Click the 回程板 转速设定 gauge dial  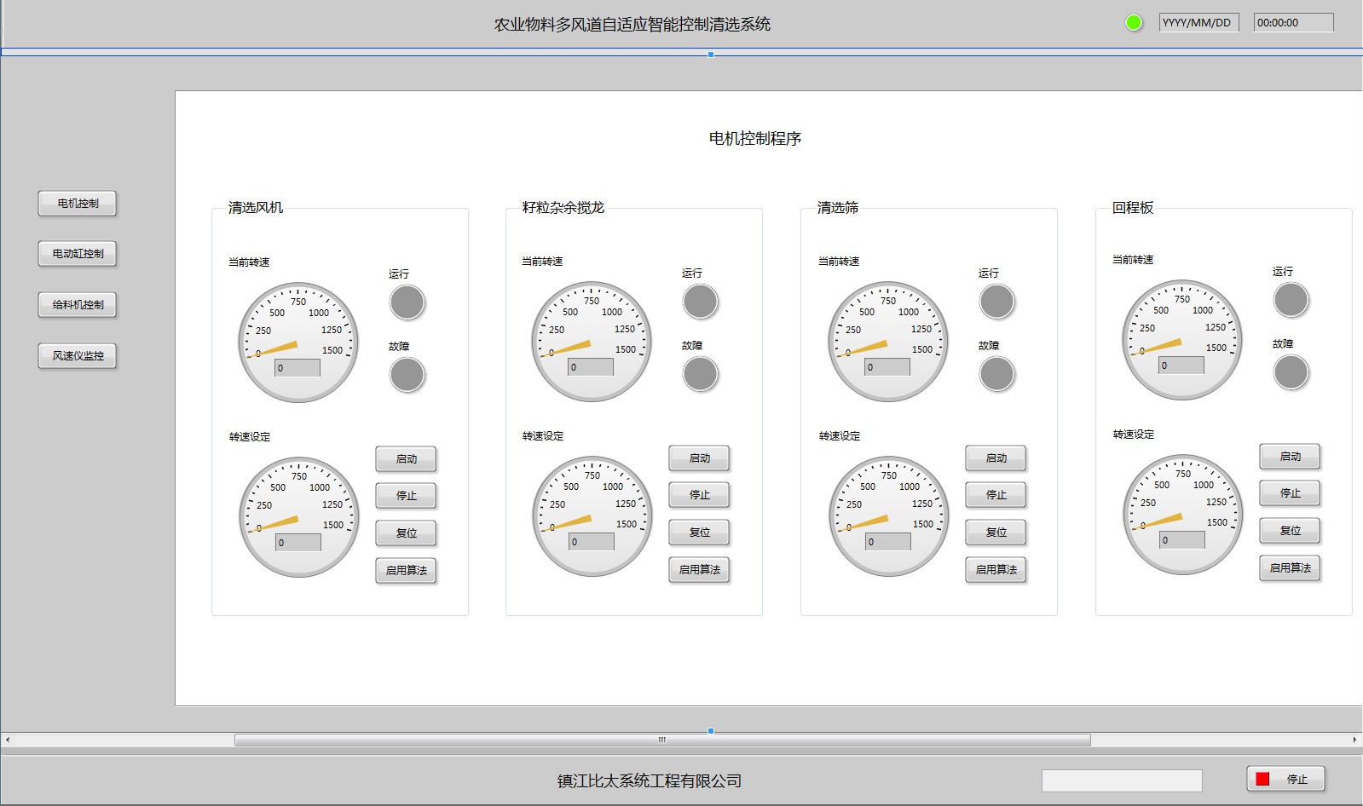click(1183, 515)
